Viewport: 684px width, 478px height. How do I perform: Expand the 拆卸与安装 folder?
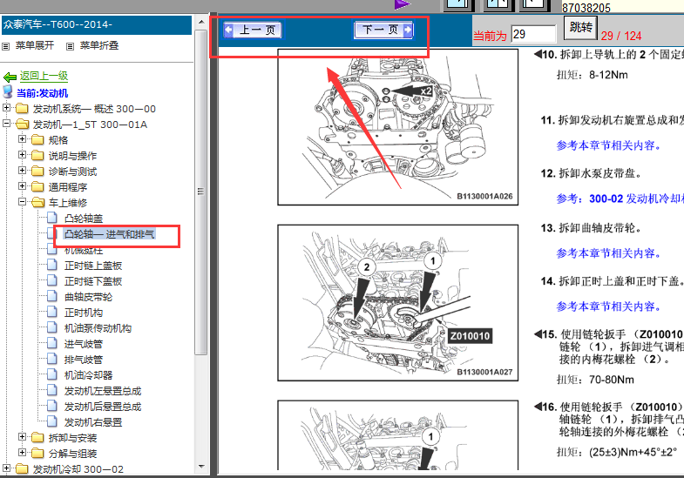tap(22, 436)
